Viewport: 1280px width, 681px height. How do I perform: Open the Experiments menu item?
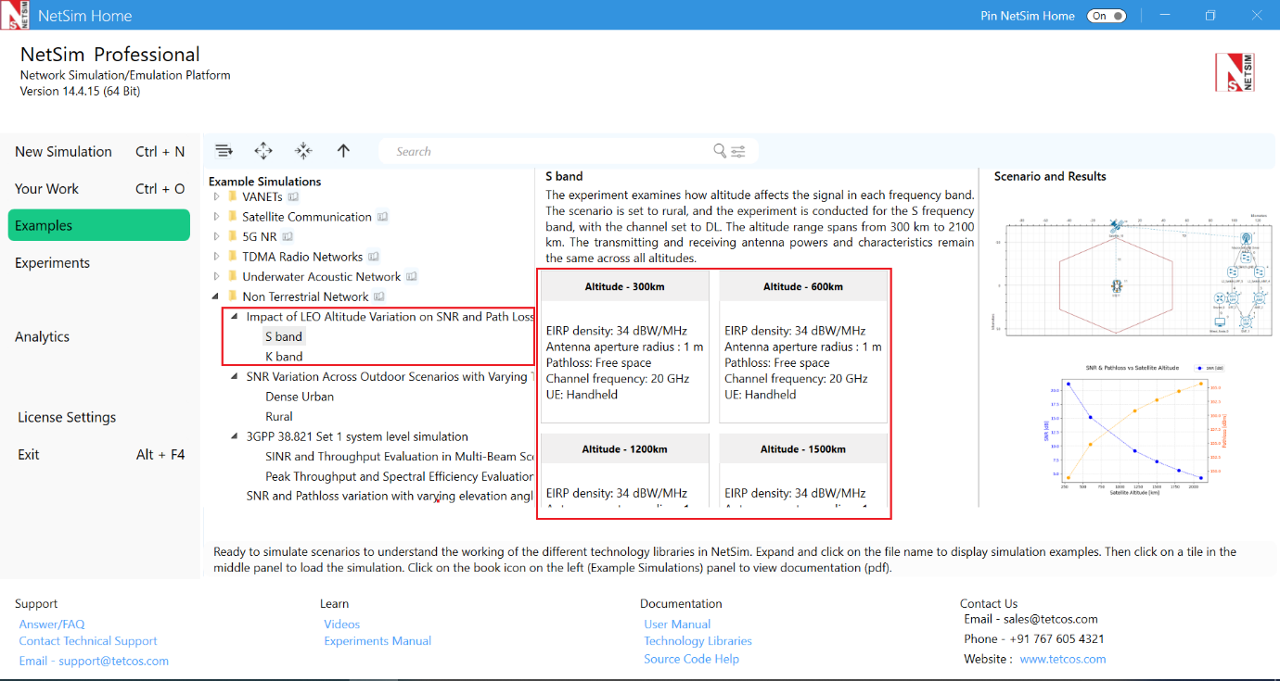coord(53,263)
